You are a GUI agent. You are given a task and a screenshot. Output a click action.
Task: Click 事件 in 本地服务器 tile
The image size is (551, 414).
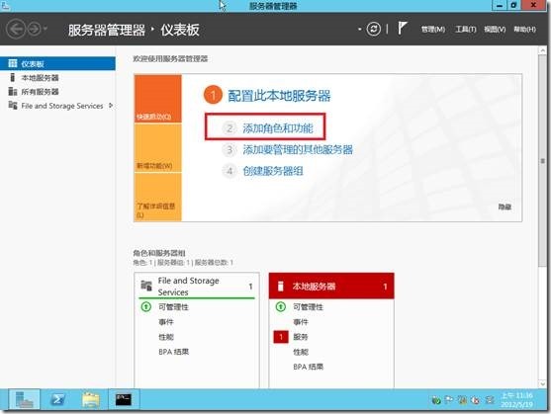(x=301, y=322)
